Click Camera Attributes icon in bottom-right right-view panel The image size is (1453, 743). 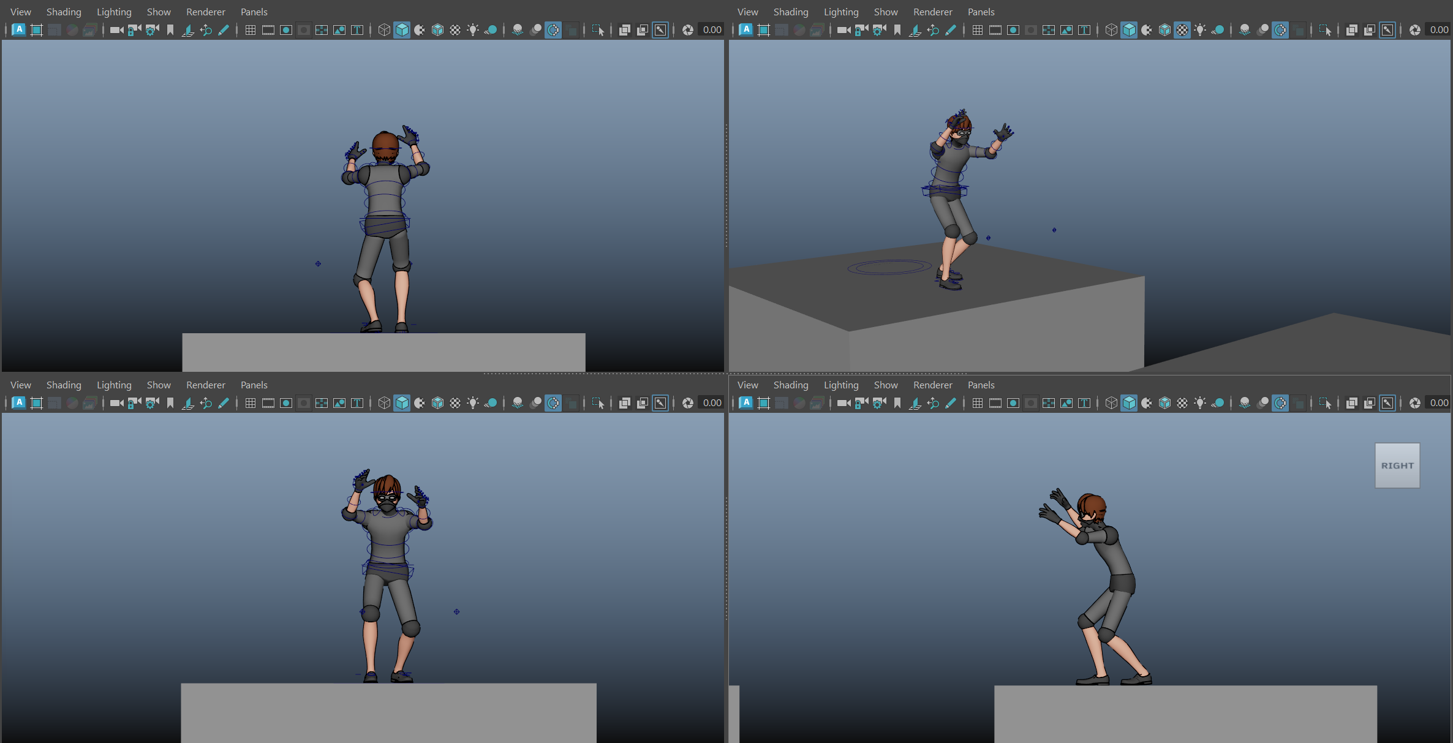point(879,403)
